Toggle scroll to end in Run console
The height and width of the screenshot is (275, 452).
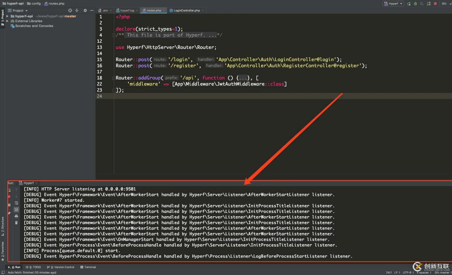tap(16, 210)
